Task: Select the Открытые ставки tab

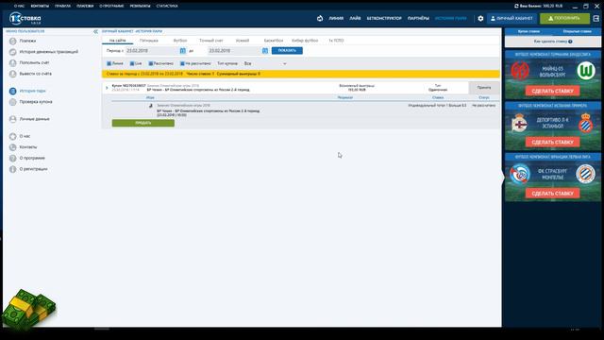Action: 577,31
